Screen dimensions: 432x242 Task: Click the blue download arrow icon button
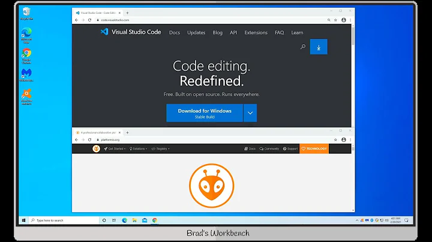319,47
